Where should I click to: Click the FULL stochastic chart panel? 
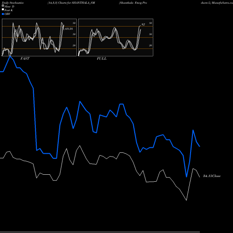(x=116, y=37)
